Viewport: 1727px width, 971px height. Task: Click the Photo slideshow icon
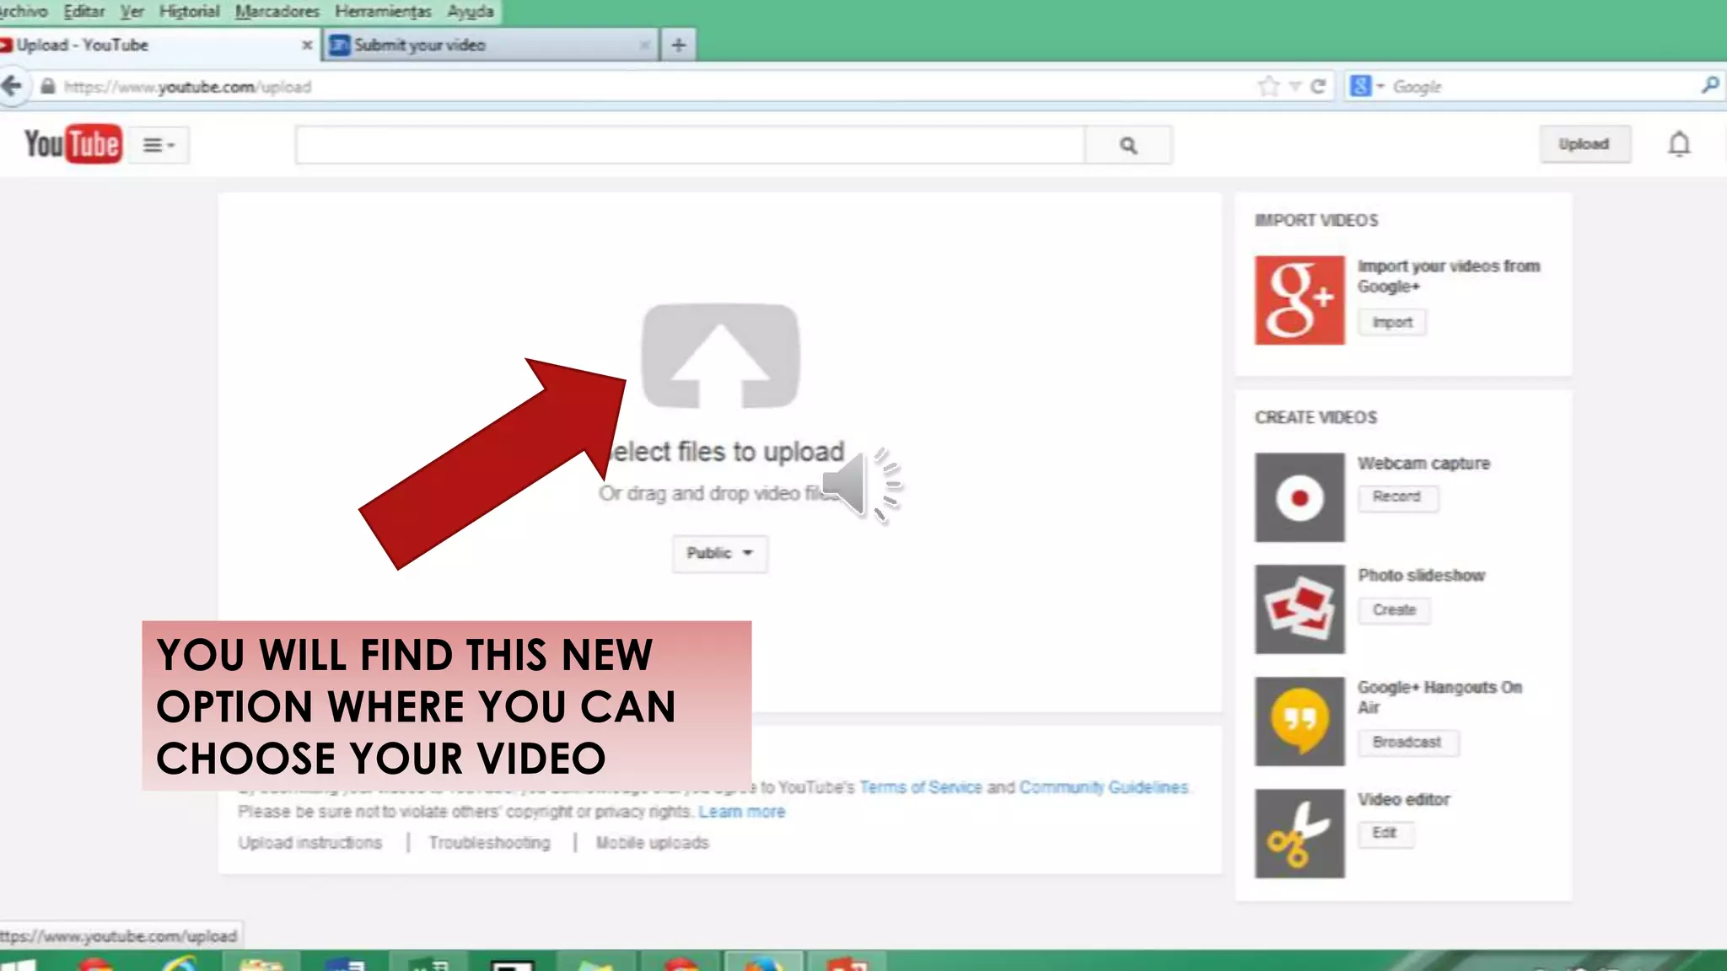[1299, 609]
